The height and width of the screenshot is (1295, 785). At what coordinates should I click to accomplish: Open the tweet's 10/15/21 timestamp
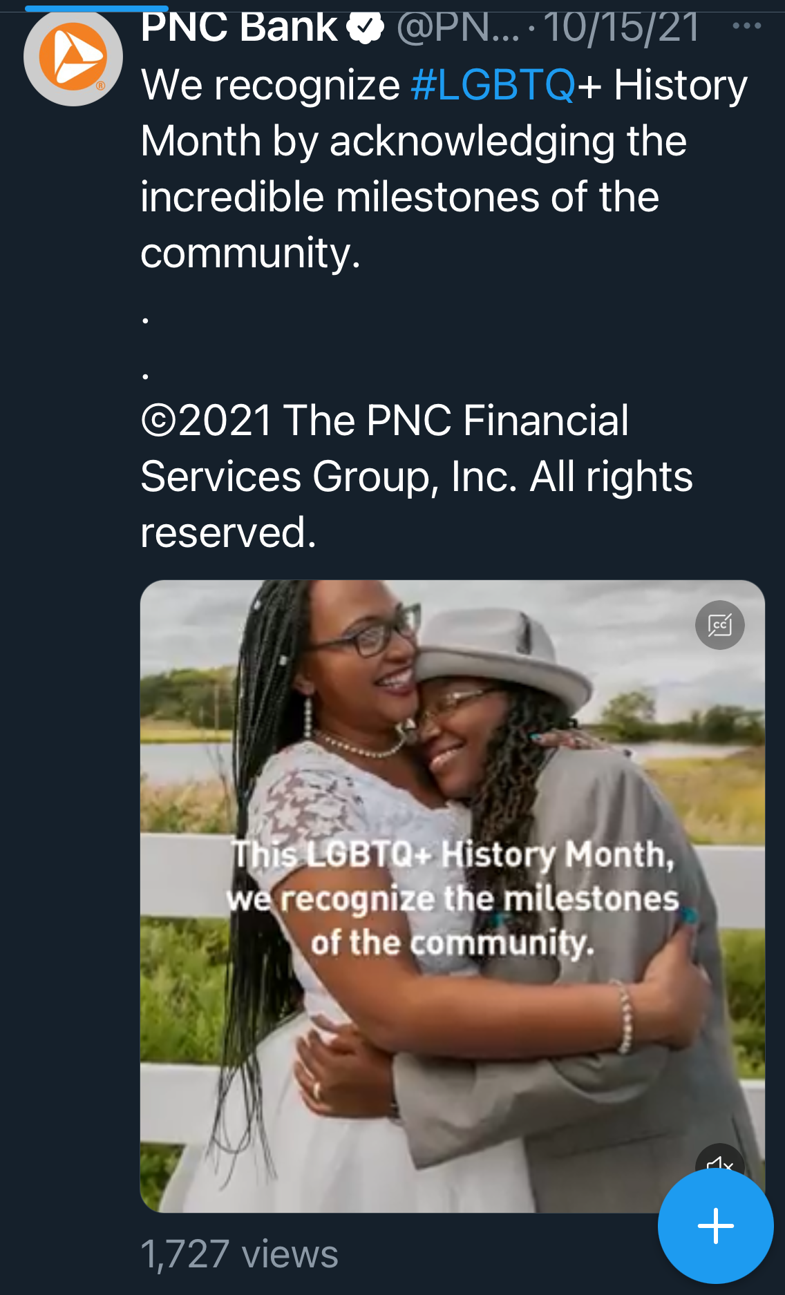point(621,28)
